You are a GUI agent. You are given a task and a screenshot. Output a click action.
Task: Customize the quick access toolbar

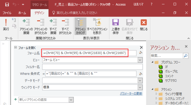click(23, 4)
